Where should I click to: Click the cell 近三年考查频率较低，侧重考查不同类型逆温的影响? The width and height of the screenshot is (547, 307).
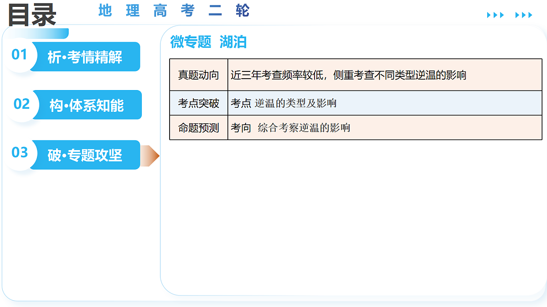[385, 75]
